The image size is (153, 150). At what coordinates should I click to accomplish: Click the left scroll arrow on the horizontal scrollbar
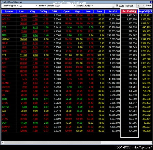coord(3,142)
